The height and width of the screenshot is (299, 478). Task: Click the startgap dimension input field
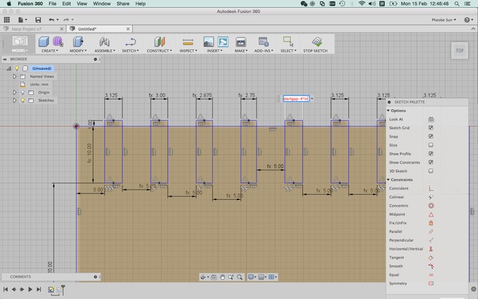(x=296, y=98)
